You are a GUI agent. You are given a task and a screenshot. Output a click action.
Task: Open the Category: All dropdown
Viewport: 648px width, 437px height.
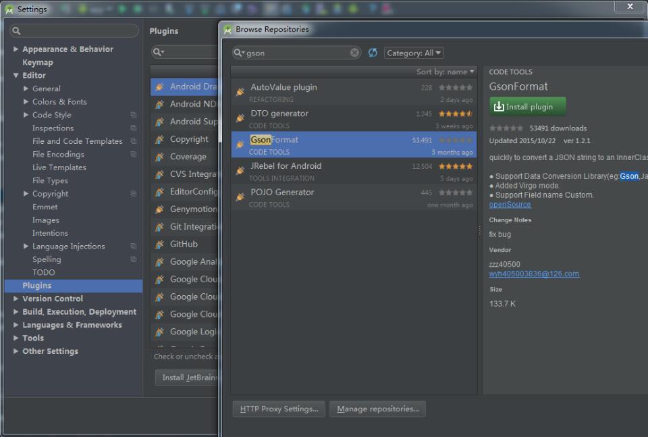tap(412, 52)
